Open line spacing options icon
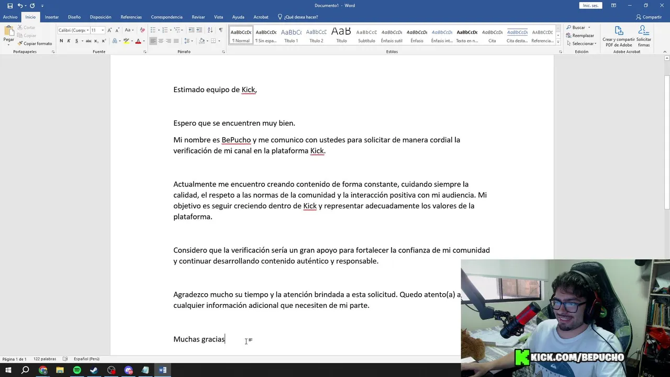Image resolution: width=670 pixels, height=377 pixels. tap(187, 41)
